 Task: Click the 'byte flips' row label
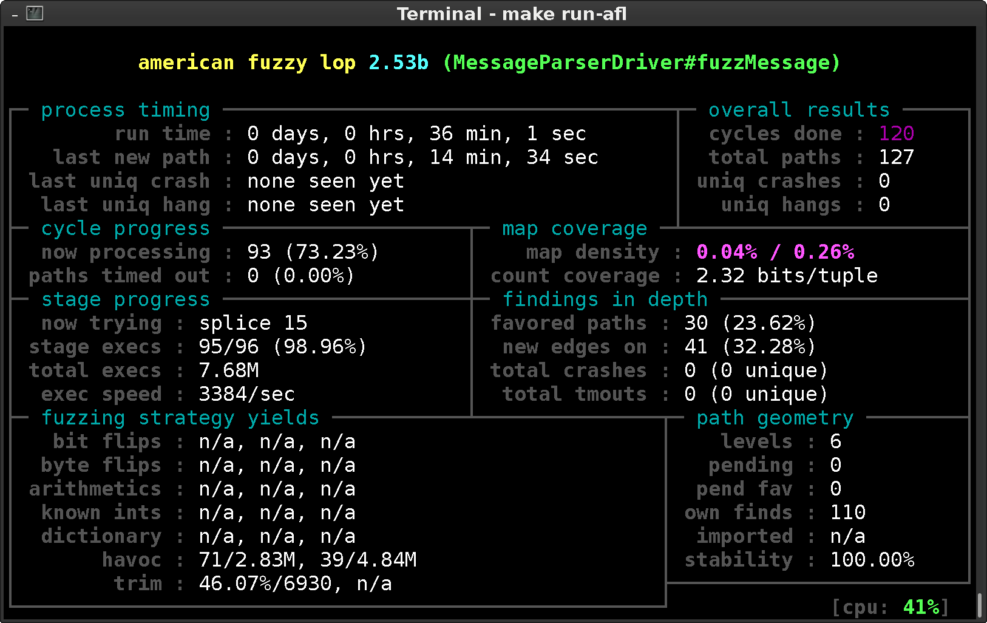pyautogui.click(x=101, y=465)
